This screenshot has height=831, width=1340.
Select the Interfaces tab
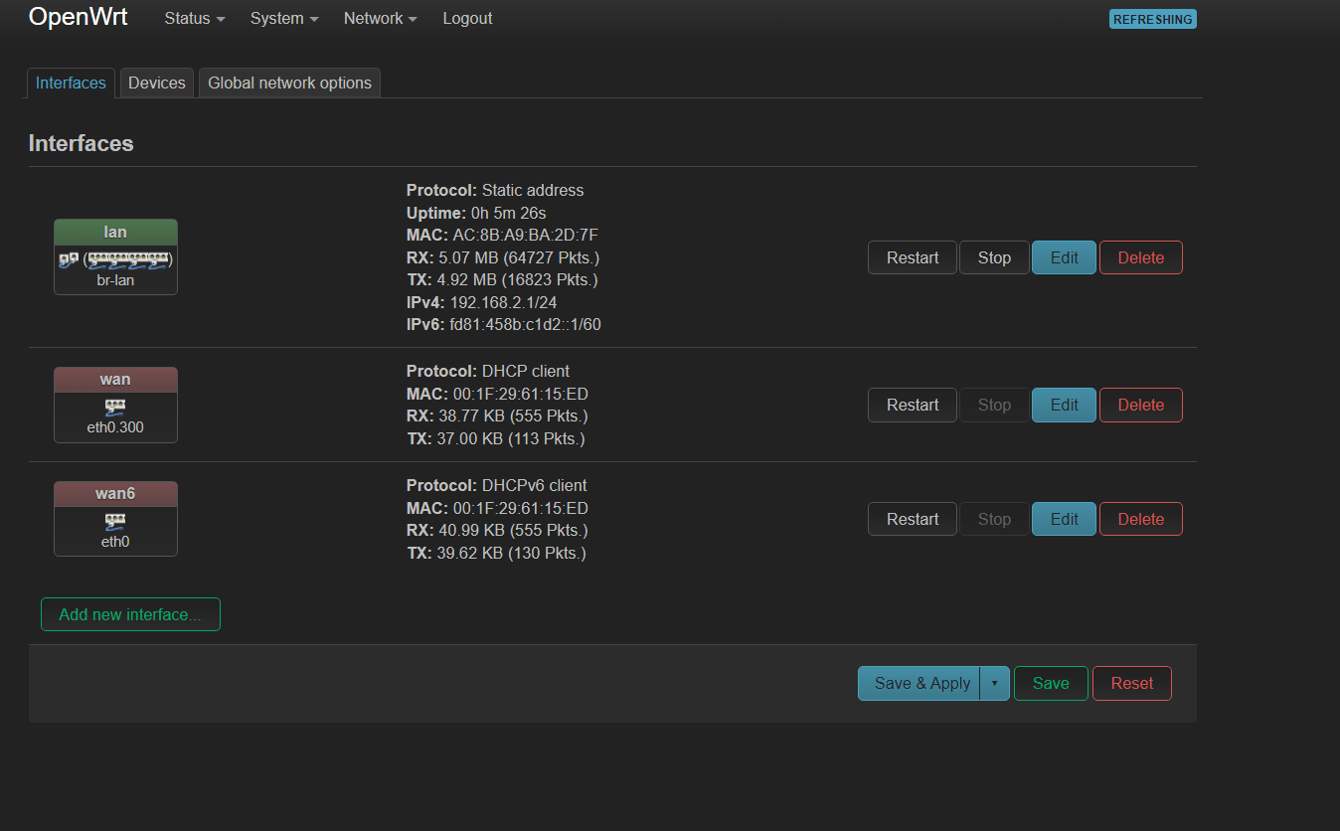(x=70, y=83)
